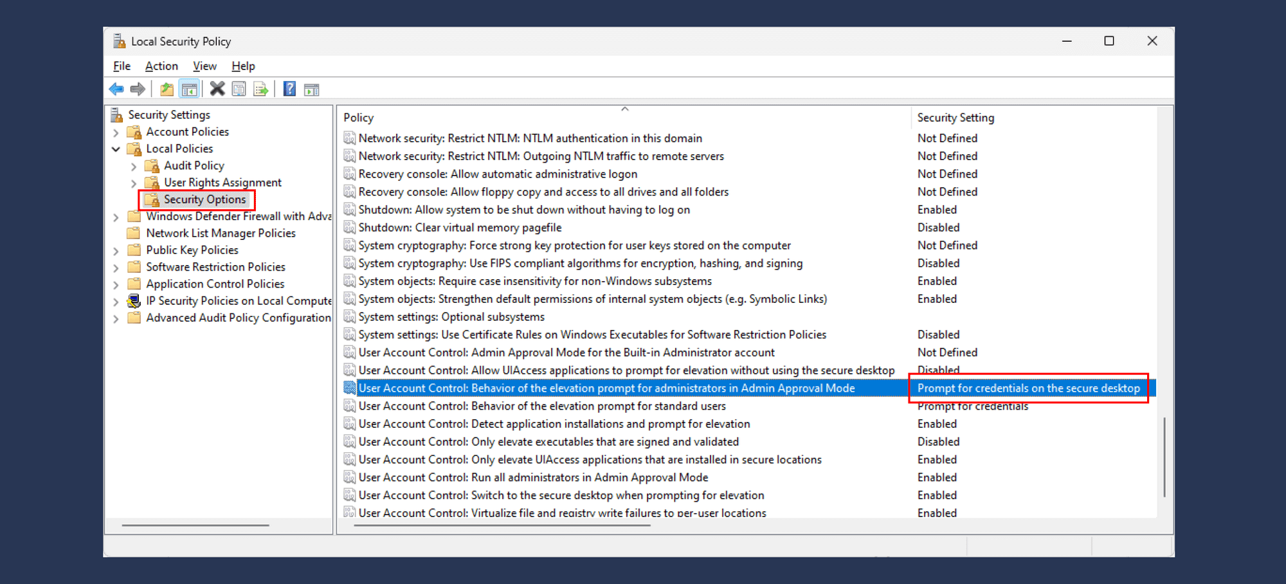Collapse the Local Policies node

pyautogui.click(x=116, y=149)
